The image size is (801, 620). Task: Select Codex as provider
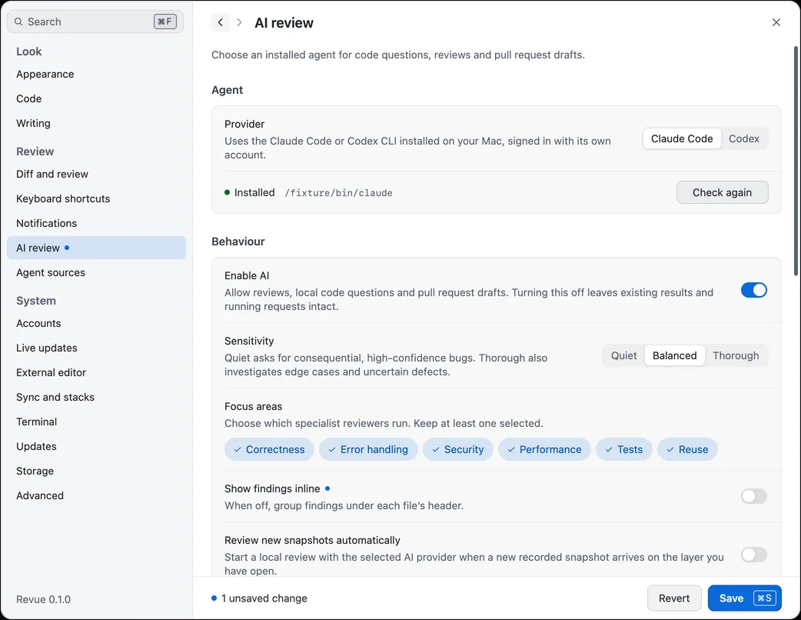point(743,138)
